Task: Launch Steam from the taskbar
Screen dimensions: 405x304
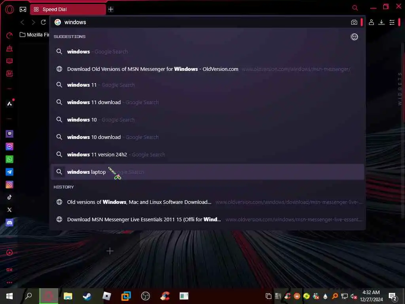Action: (x=87, y=296)
